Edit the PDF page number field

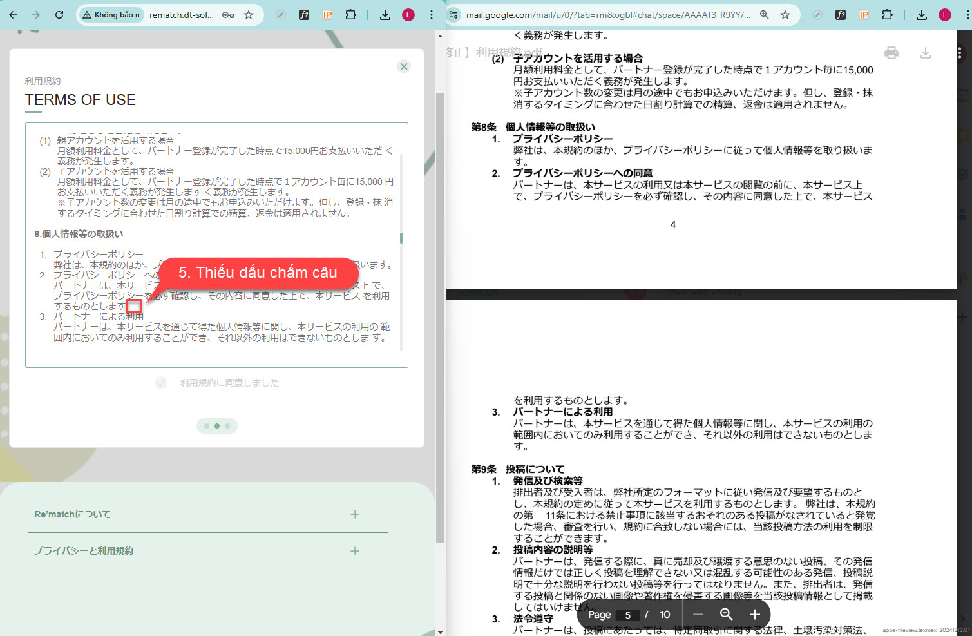(627, 615)
